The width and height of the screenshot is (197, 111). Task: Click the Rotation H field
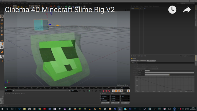coord(125,96)
